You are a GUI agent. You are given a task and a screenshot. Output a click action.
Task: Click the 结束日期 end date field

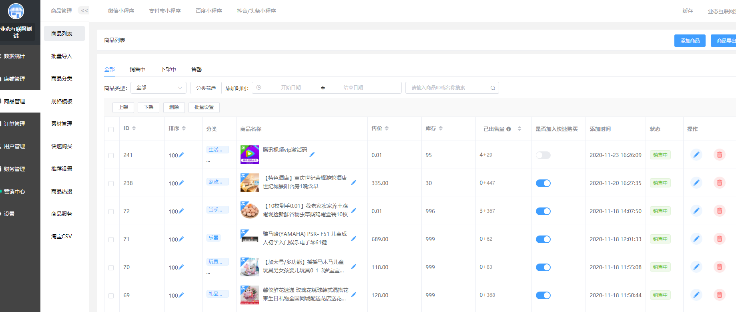(353, 88)
